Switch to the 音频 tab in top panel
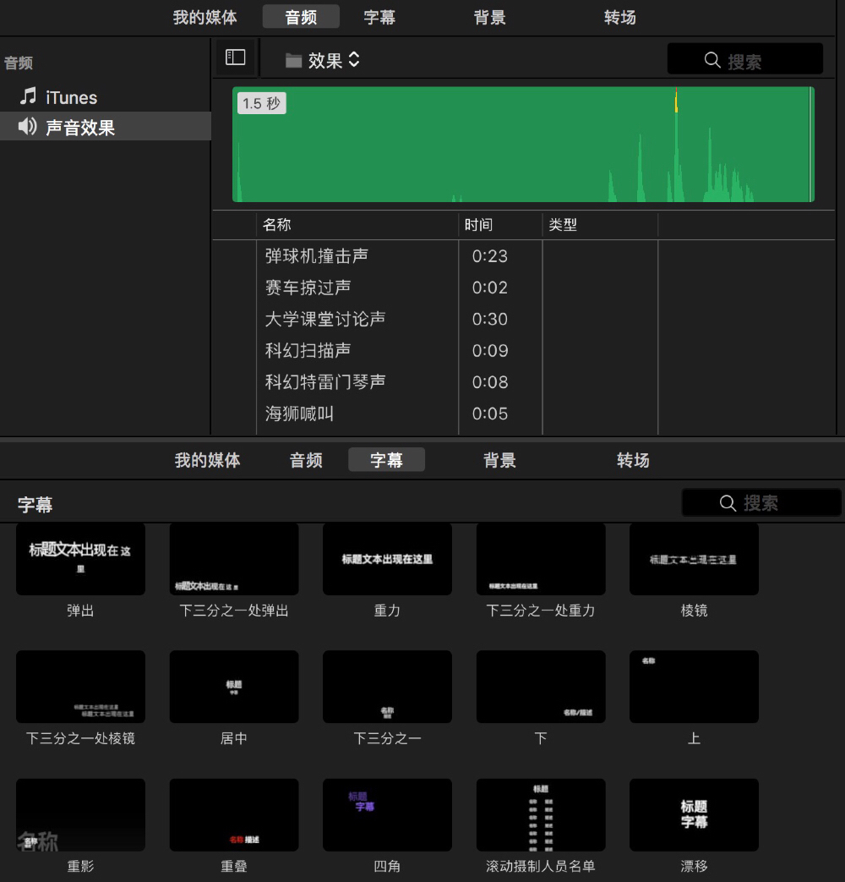 pyautogui.click(x=301, y=17)
